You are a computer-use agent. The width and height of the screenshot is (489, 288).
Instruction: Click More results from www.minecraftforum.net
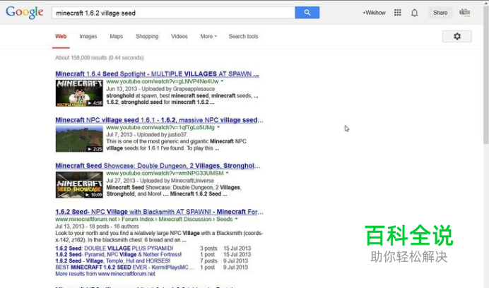point(105,274)
